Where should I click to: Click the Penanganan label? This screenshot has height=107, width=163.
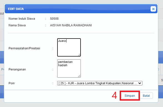click(17, 69)
